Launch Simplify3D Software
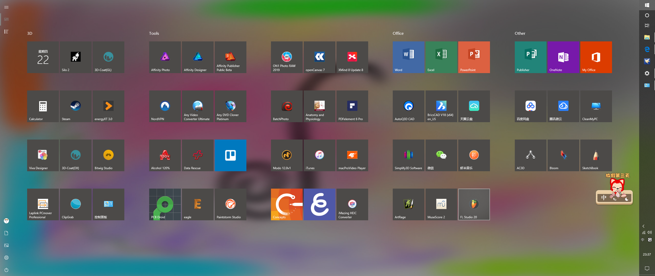Image resolution: width=655 pixels, height=276 pixels. tap(408, 155)
